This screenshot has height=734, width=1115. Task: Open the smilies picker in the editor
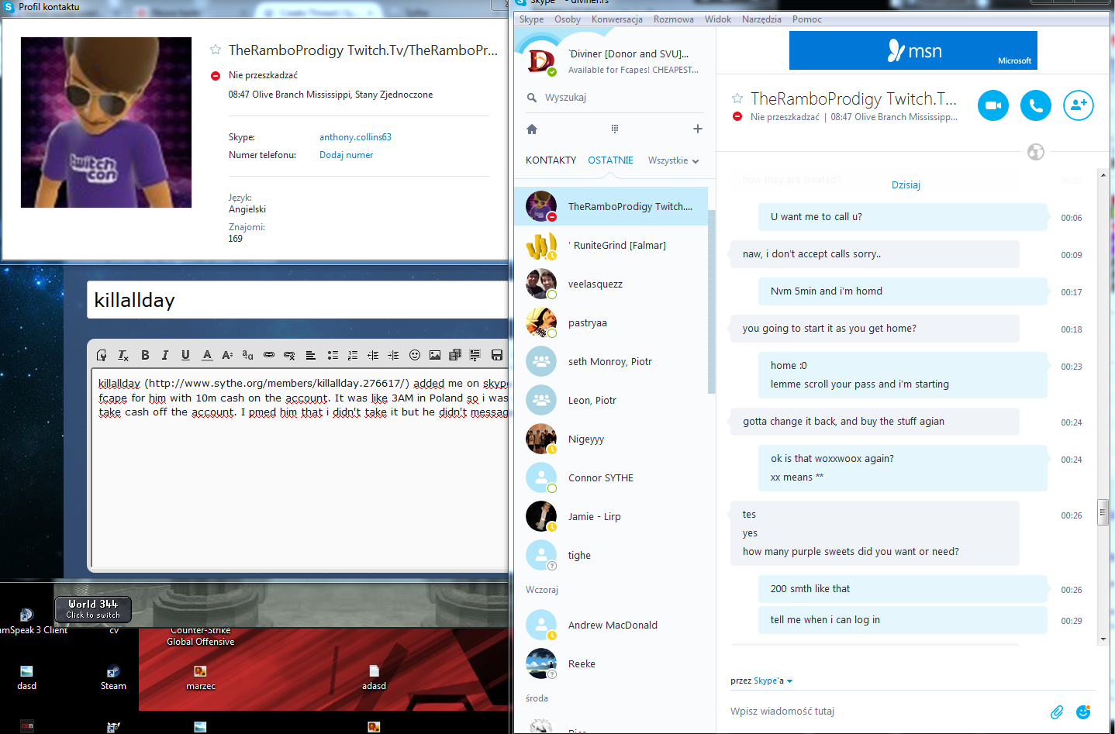pyautogui.click(x=415, y=355)
